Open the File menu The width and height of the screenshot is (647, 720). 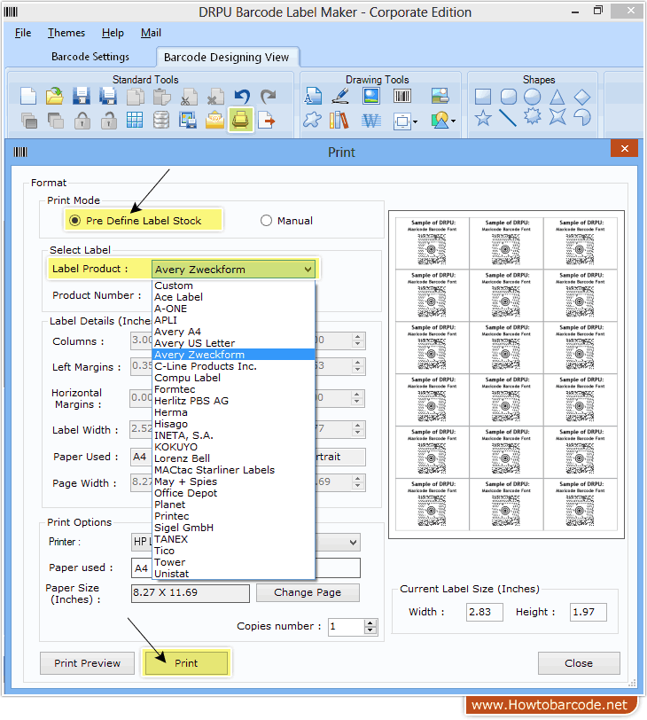[x=23, y=33]
